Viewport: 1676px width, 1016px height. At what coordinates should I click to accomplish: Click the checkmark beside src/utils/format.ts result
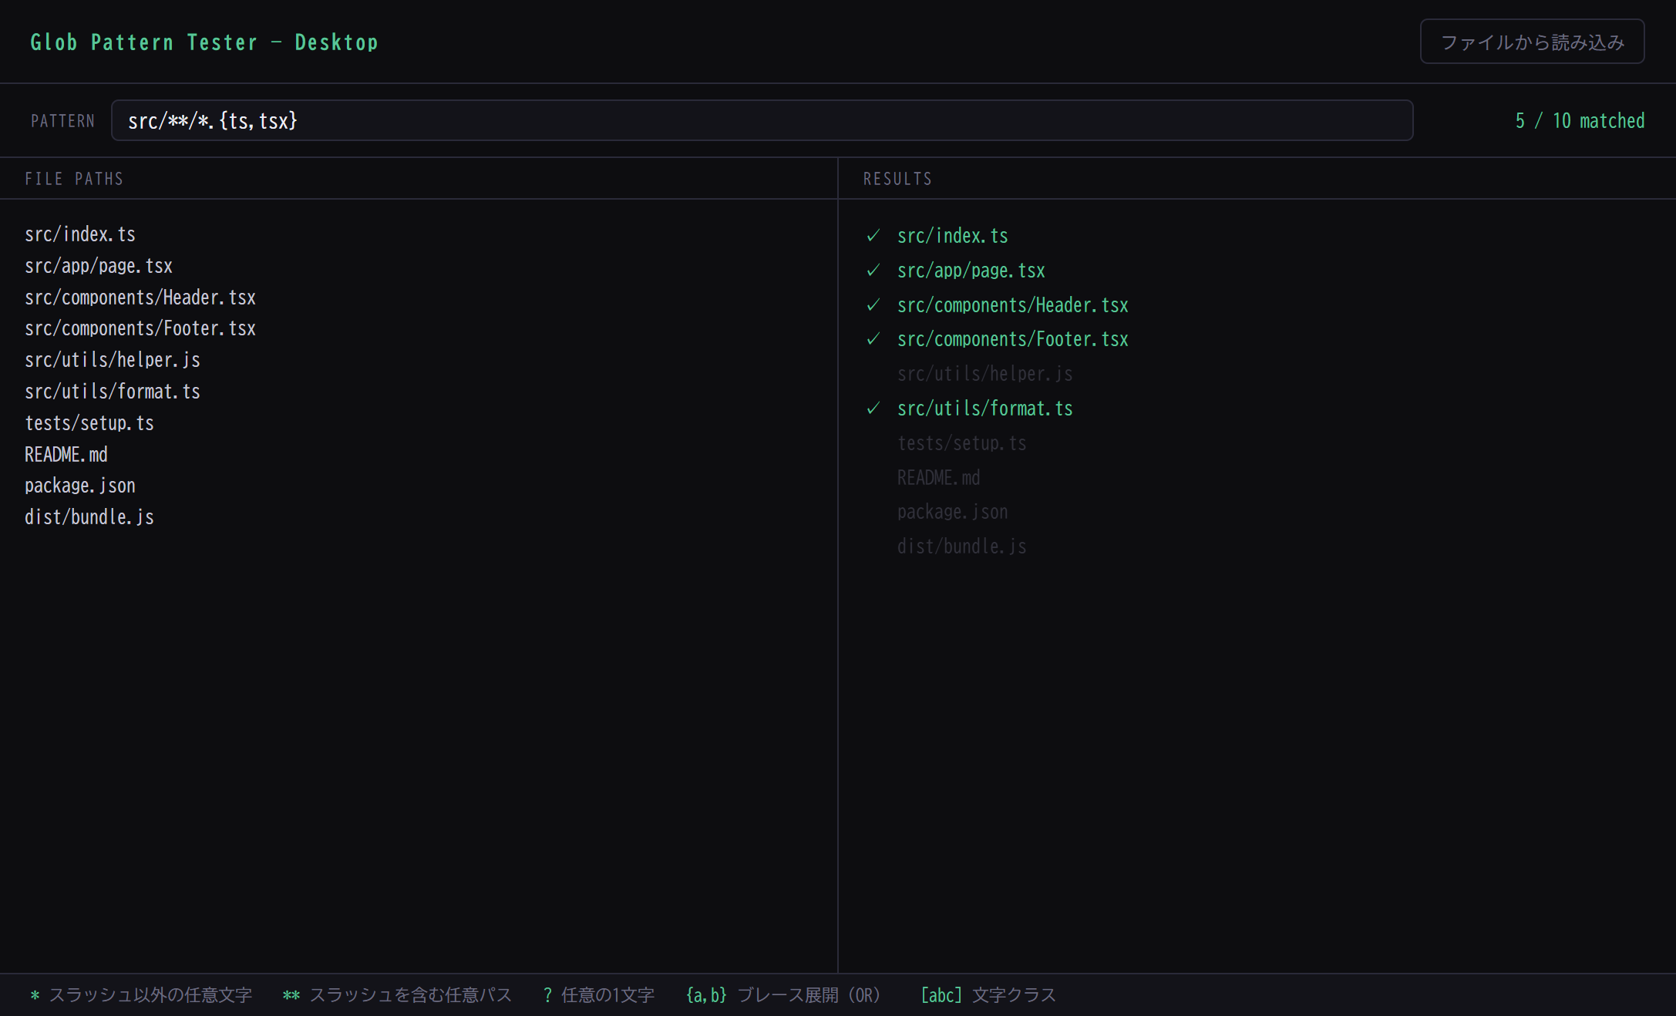tap(873, 409)
